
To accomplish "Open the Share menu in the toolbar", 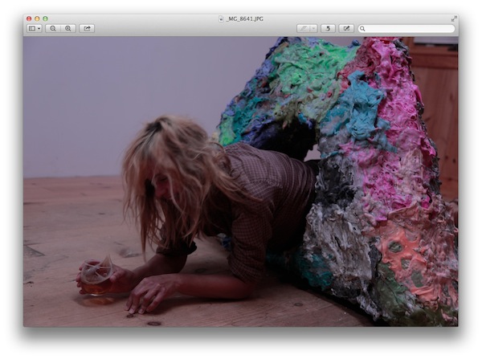I will click(87, 28).
